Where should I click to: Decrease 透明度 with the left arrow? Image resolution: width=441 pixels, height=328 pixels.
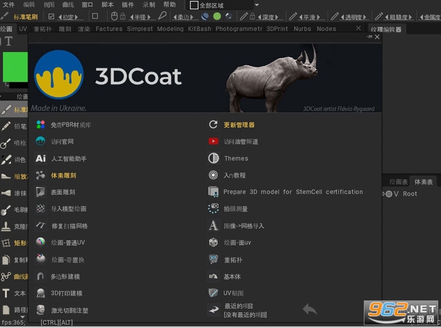[342, 17]
